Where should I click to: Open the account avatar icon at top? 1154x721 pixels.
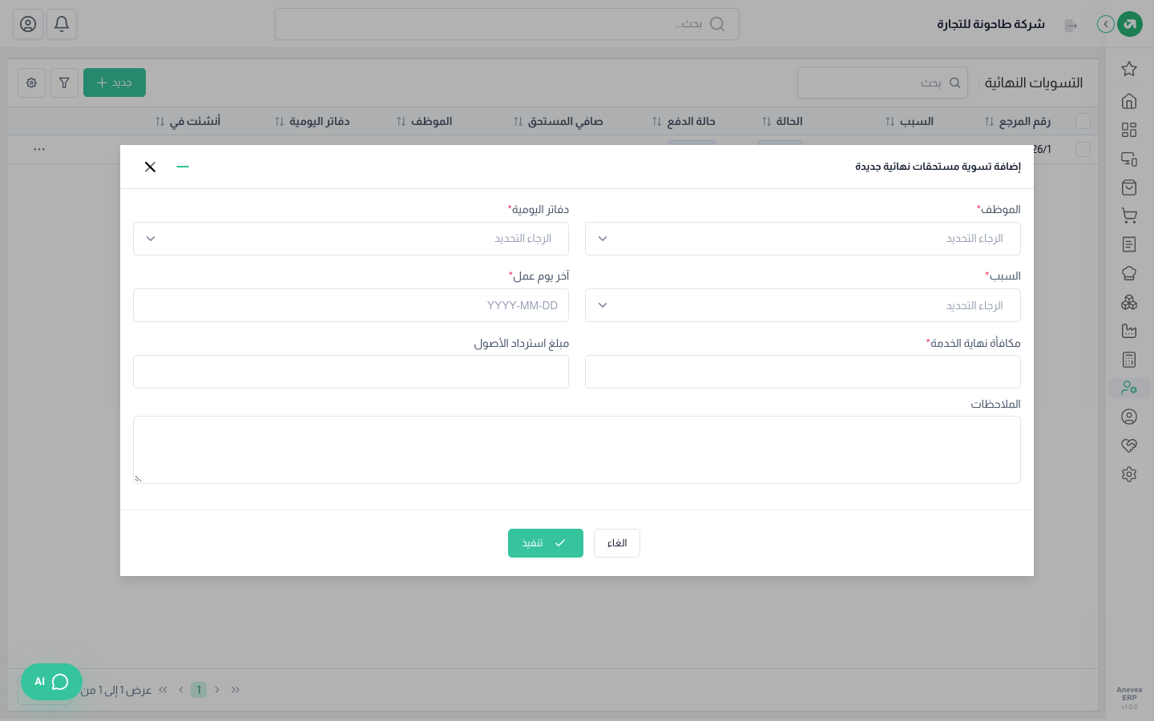pyautogui.click(x=28, y=24)
